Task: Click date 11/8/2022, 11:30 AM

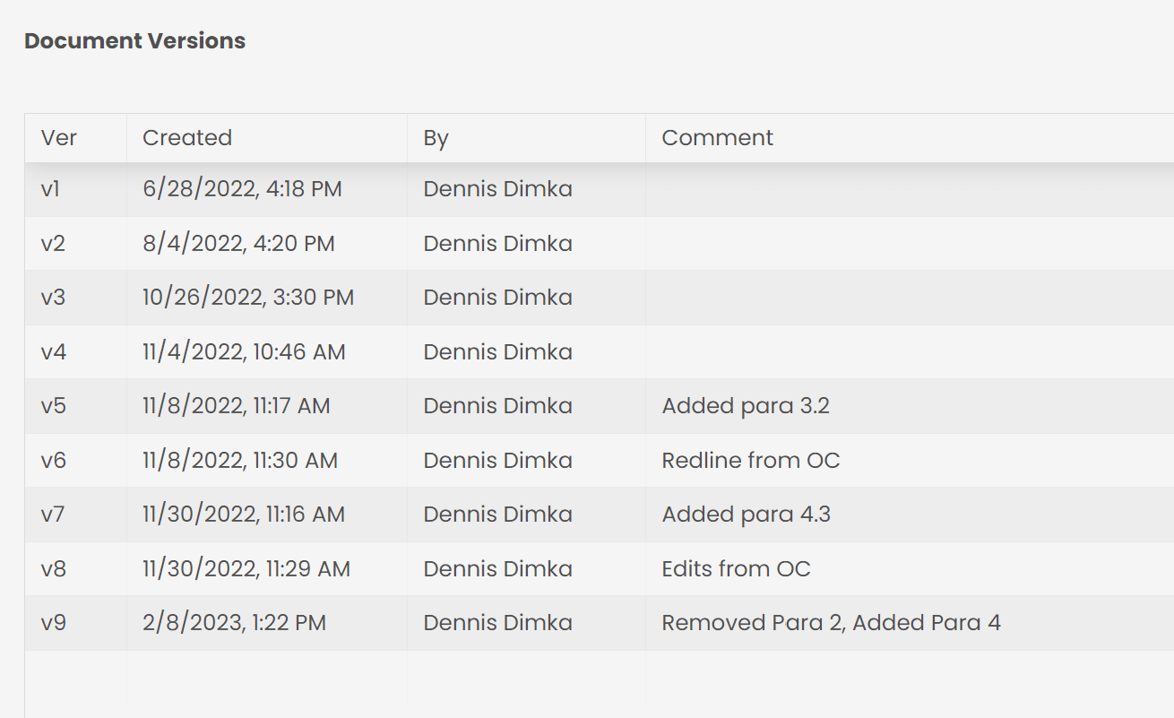Action: pos(240,461)
